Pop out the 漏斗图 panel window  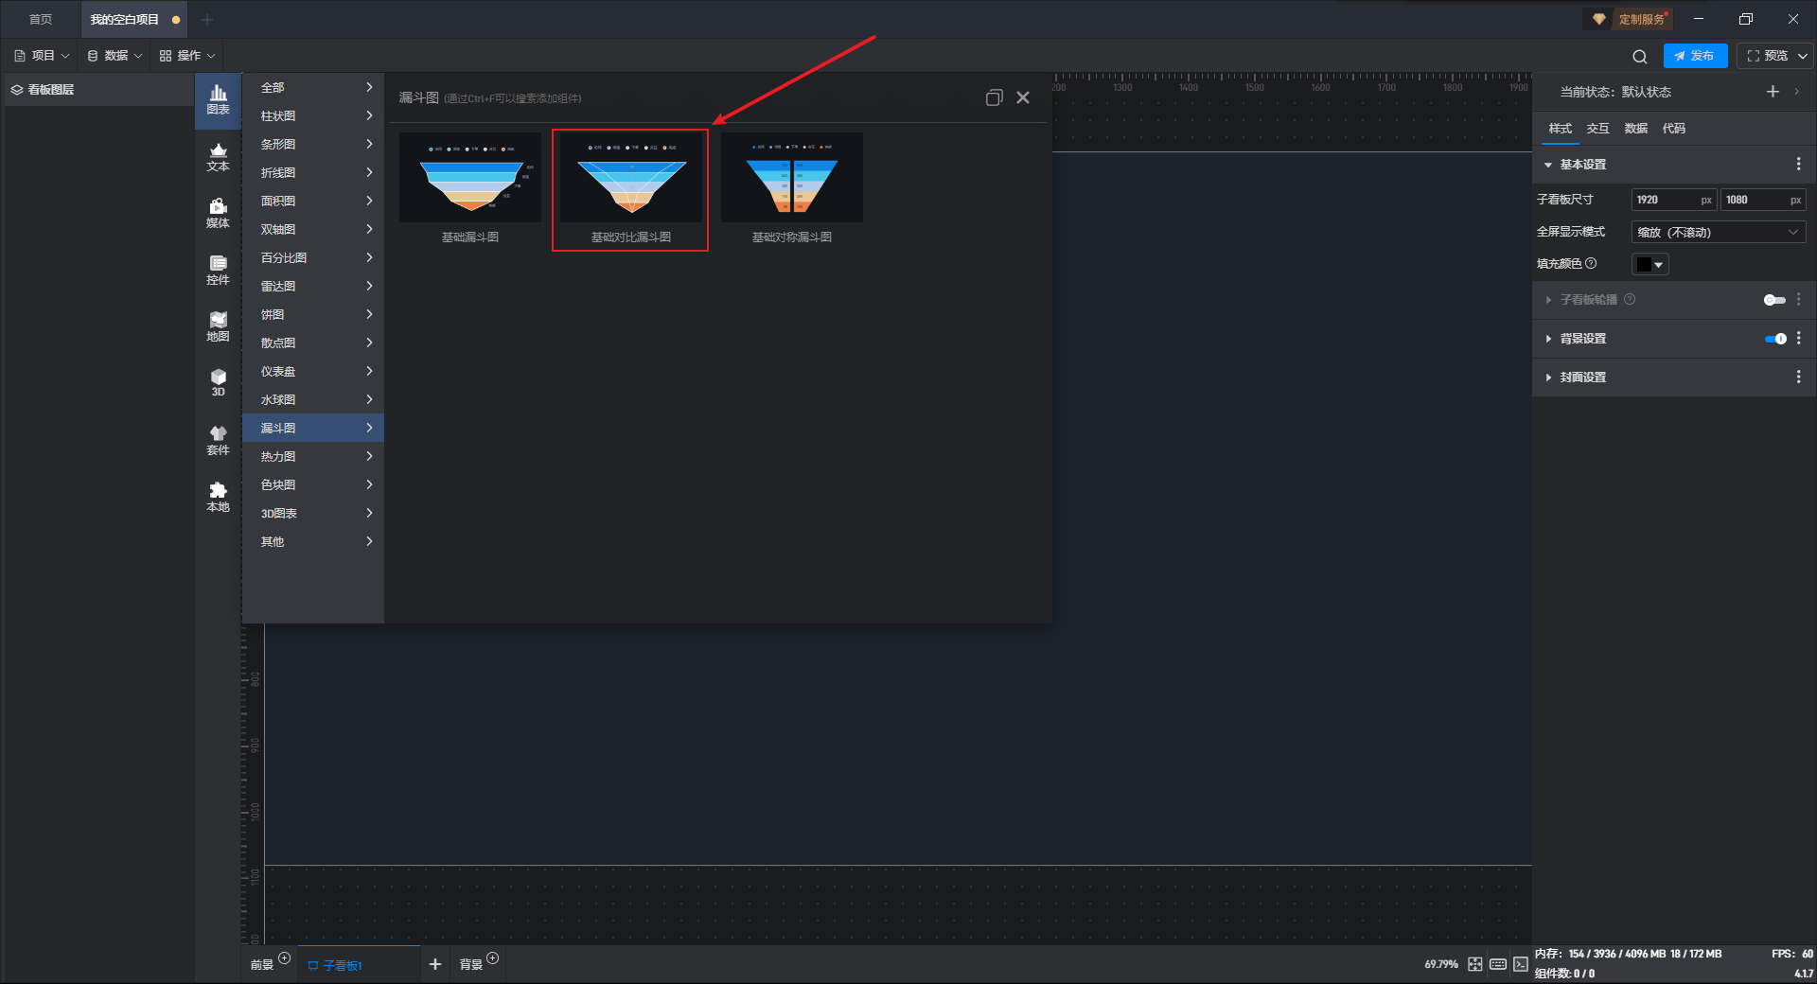point(994,97)
